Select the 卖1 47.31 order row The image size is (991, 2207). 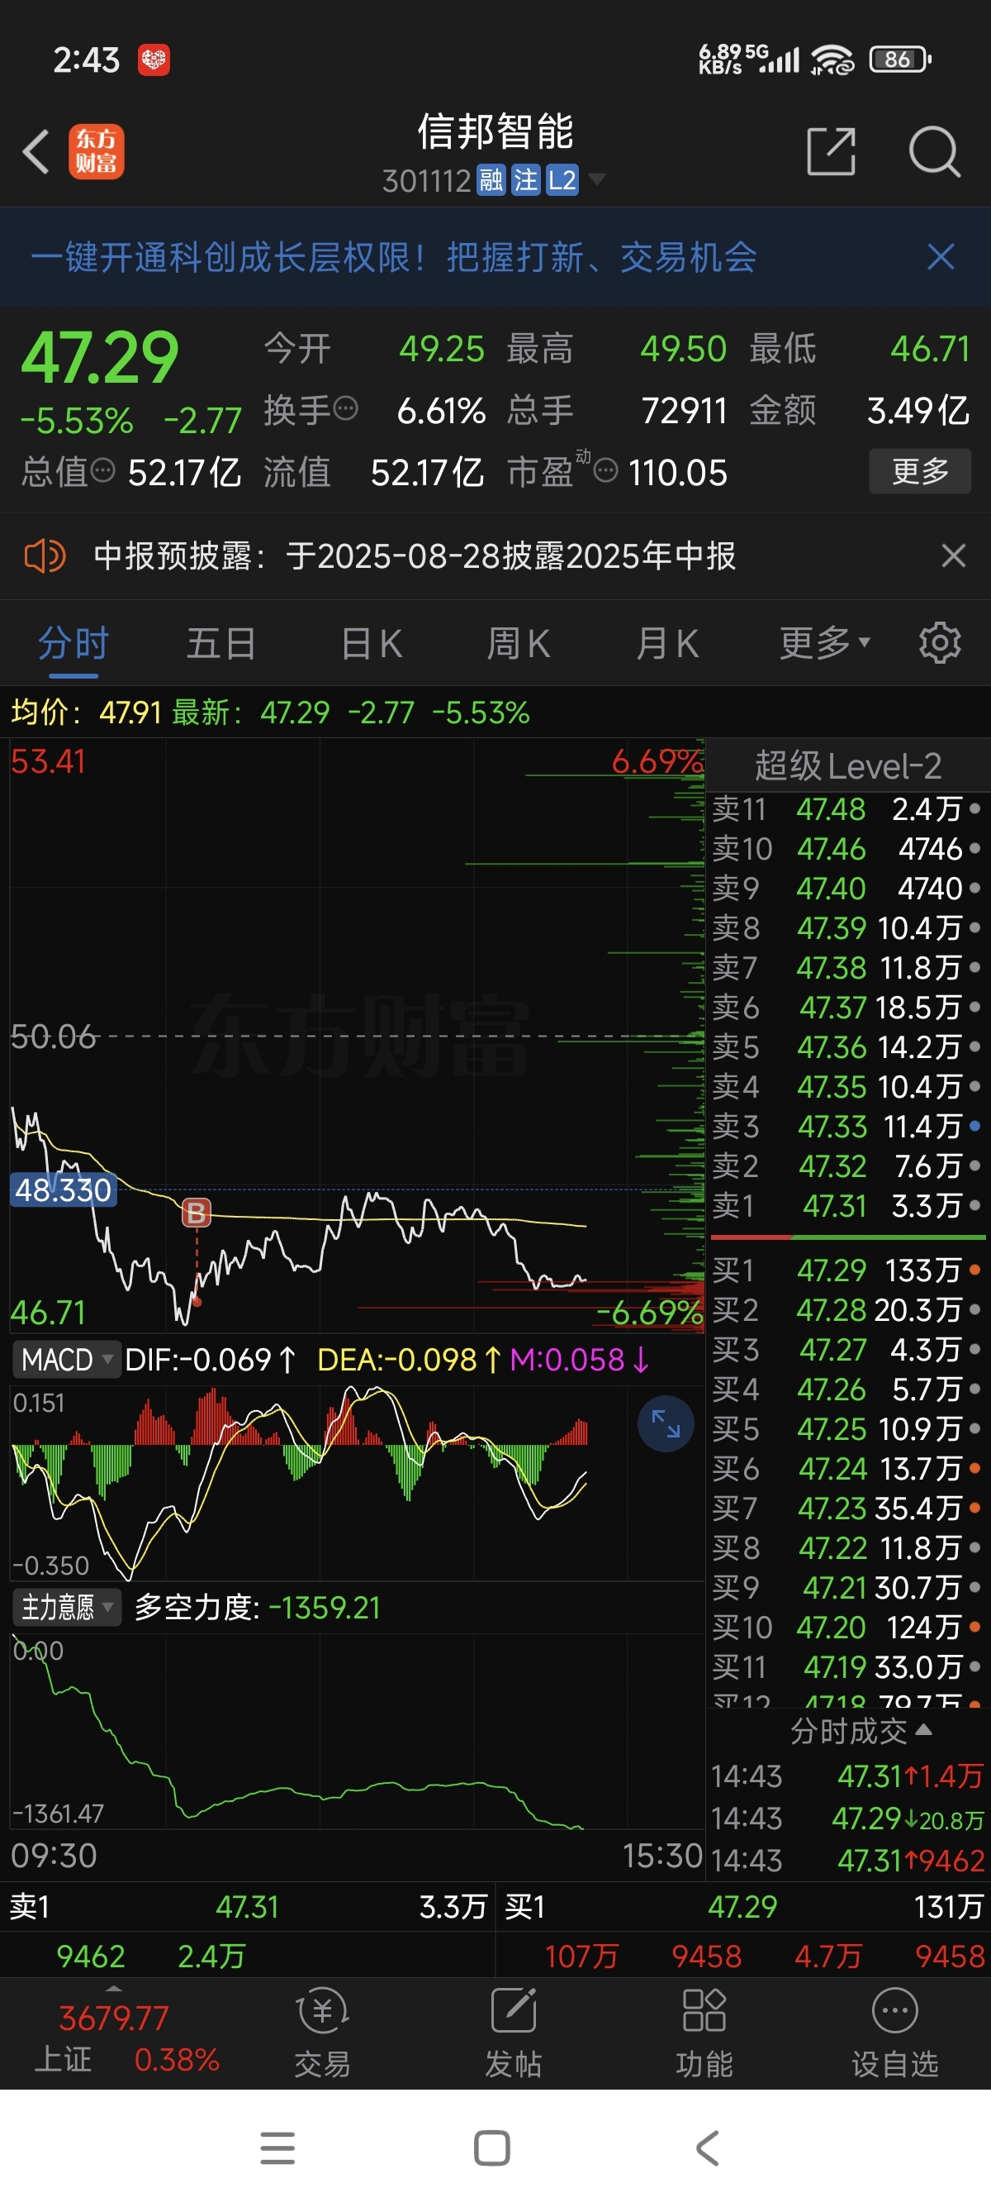tap(847, 1206)
